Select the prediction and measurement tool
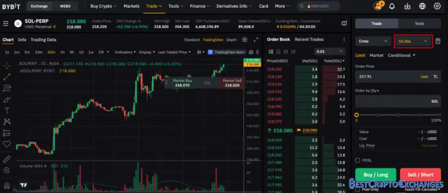Viewport: 448px width, 193px height. click(x=7, y=133)
